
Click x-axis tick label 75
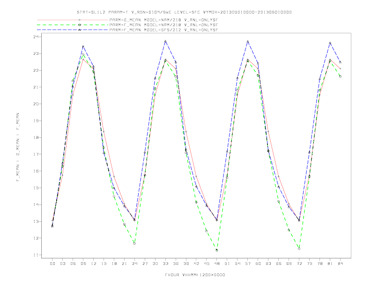tap(310, 264)
